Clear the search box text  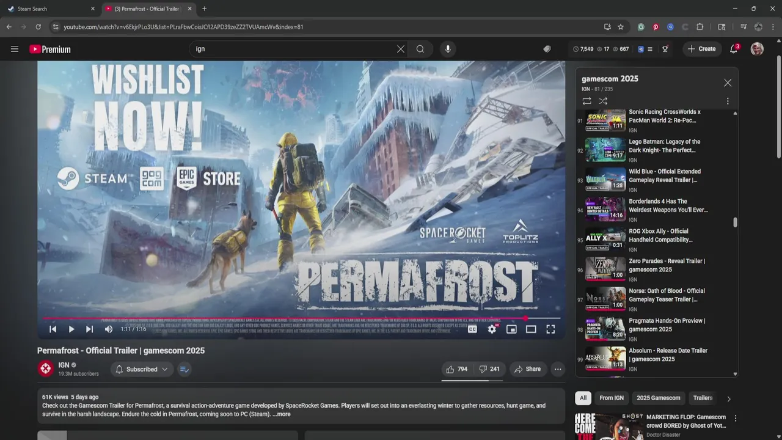401,49
